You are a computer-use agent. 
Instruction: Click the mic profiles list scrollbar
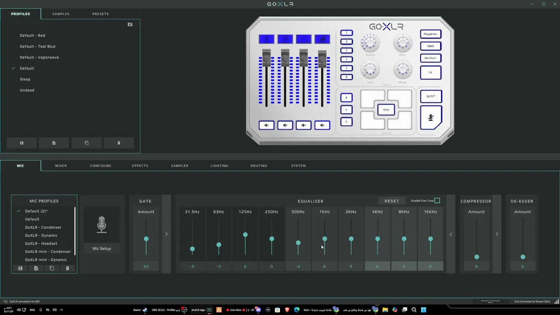point(75,231)
